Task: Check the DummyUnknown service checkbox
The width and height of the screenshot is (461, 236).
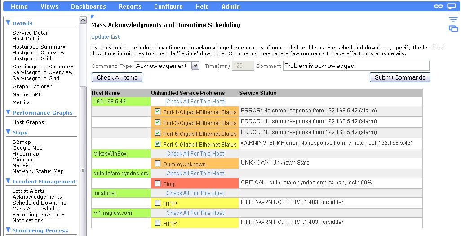Action: tap(158, 163)
